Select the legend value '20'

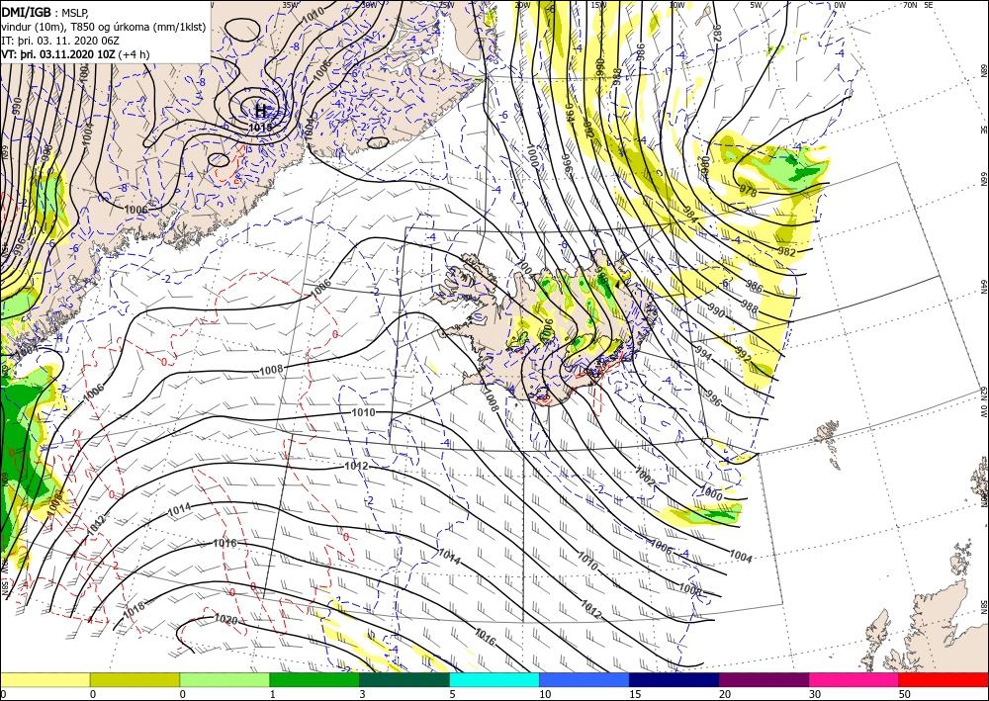click(725, 694)
